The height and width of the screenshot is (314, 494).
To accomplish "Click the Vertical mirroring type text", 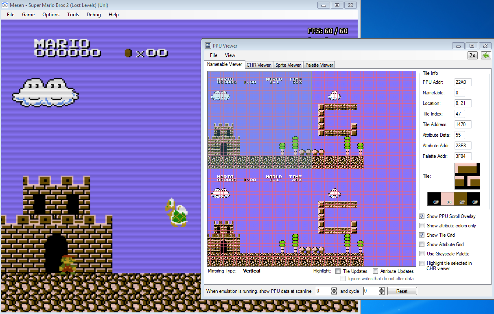I will click(251, 271).
